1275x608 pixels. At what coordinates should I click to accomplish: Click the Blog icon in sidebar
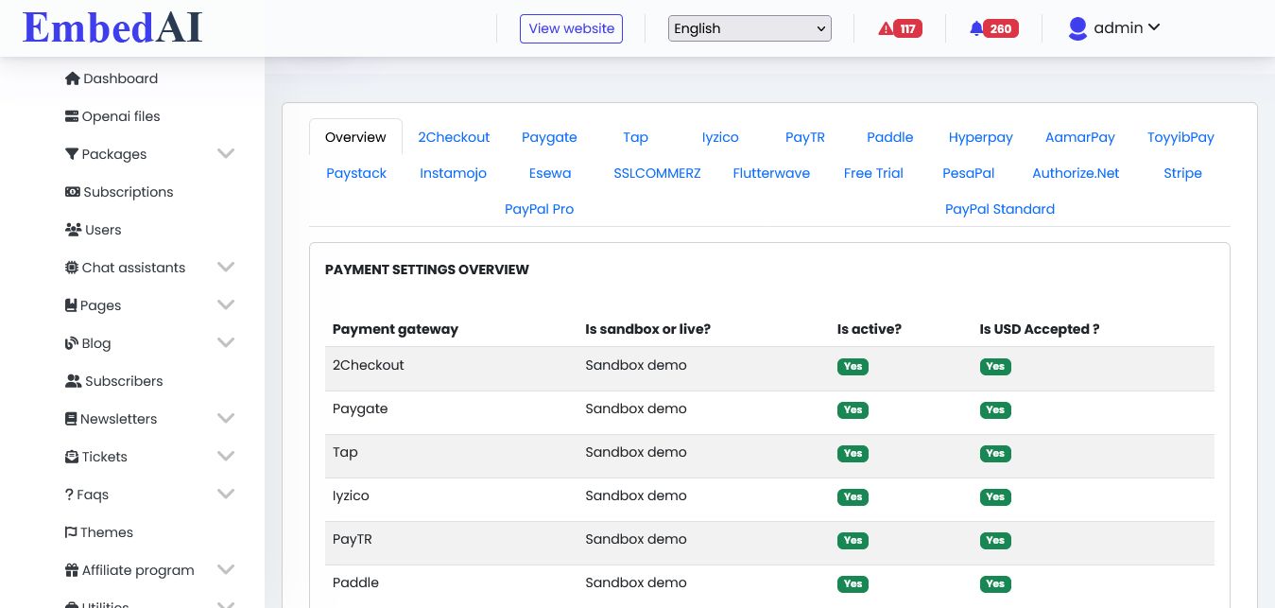pos(71,343)
